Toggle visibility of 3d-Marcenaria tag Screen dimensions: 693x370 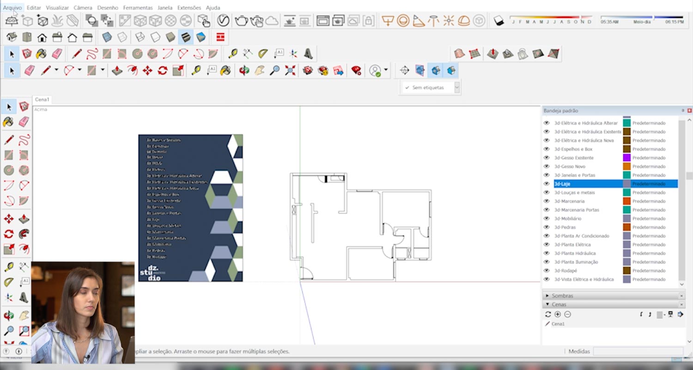tap(547, 201)
